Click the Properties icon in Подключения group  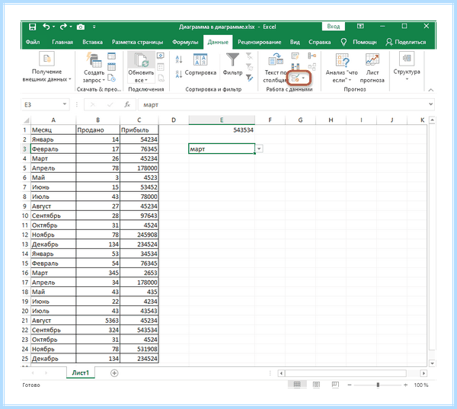pyautogui.click(x=161, y=67)
